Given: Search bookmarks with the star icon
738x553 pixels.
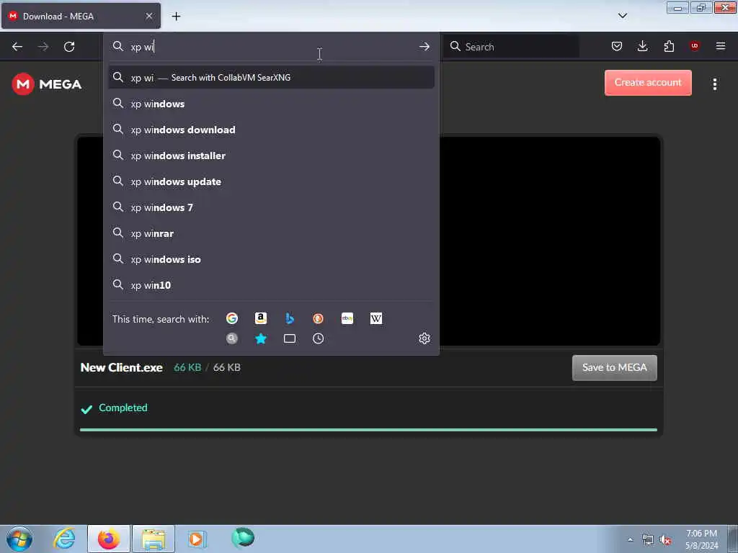Looking at the screenshot, I should pos(261,338).
